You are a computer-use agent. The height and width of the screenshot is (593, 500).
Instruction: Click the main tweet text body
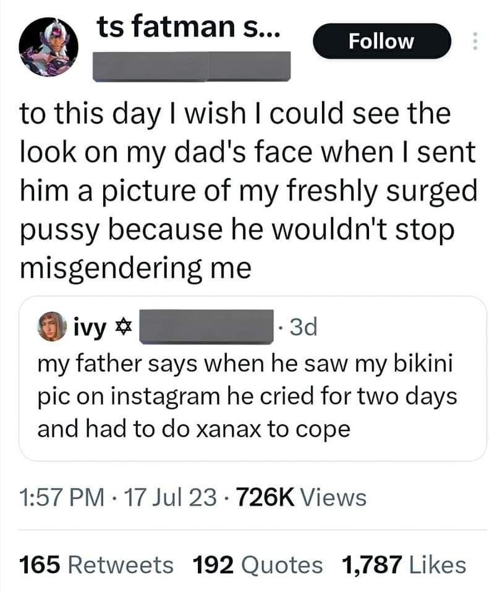pyautogui.click(x=248, y=191)
